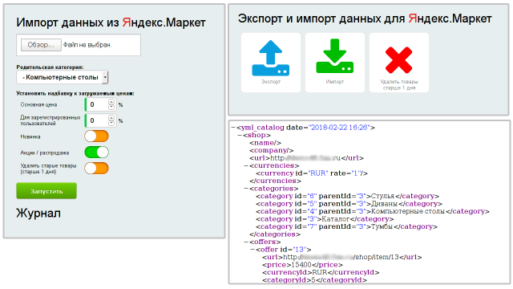
Task: Collapse the categories XML node
Action: click(x=246, y=189)
